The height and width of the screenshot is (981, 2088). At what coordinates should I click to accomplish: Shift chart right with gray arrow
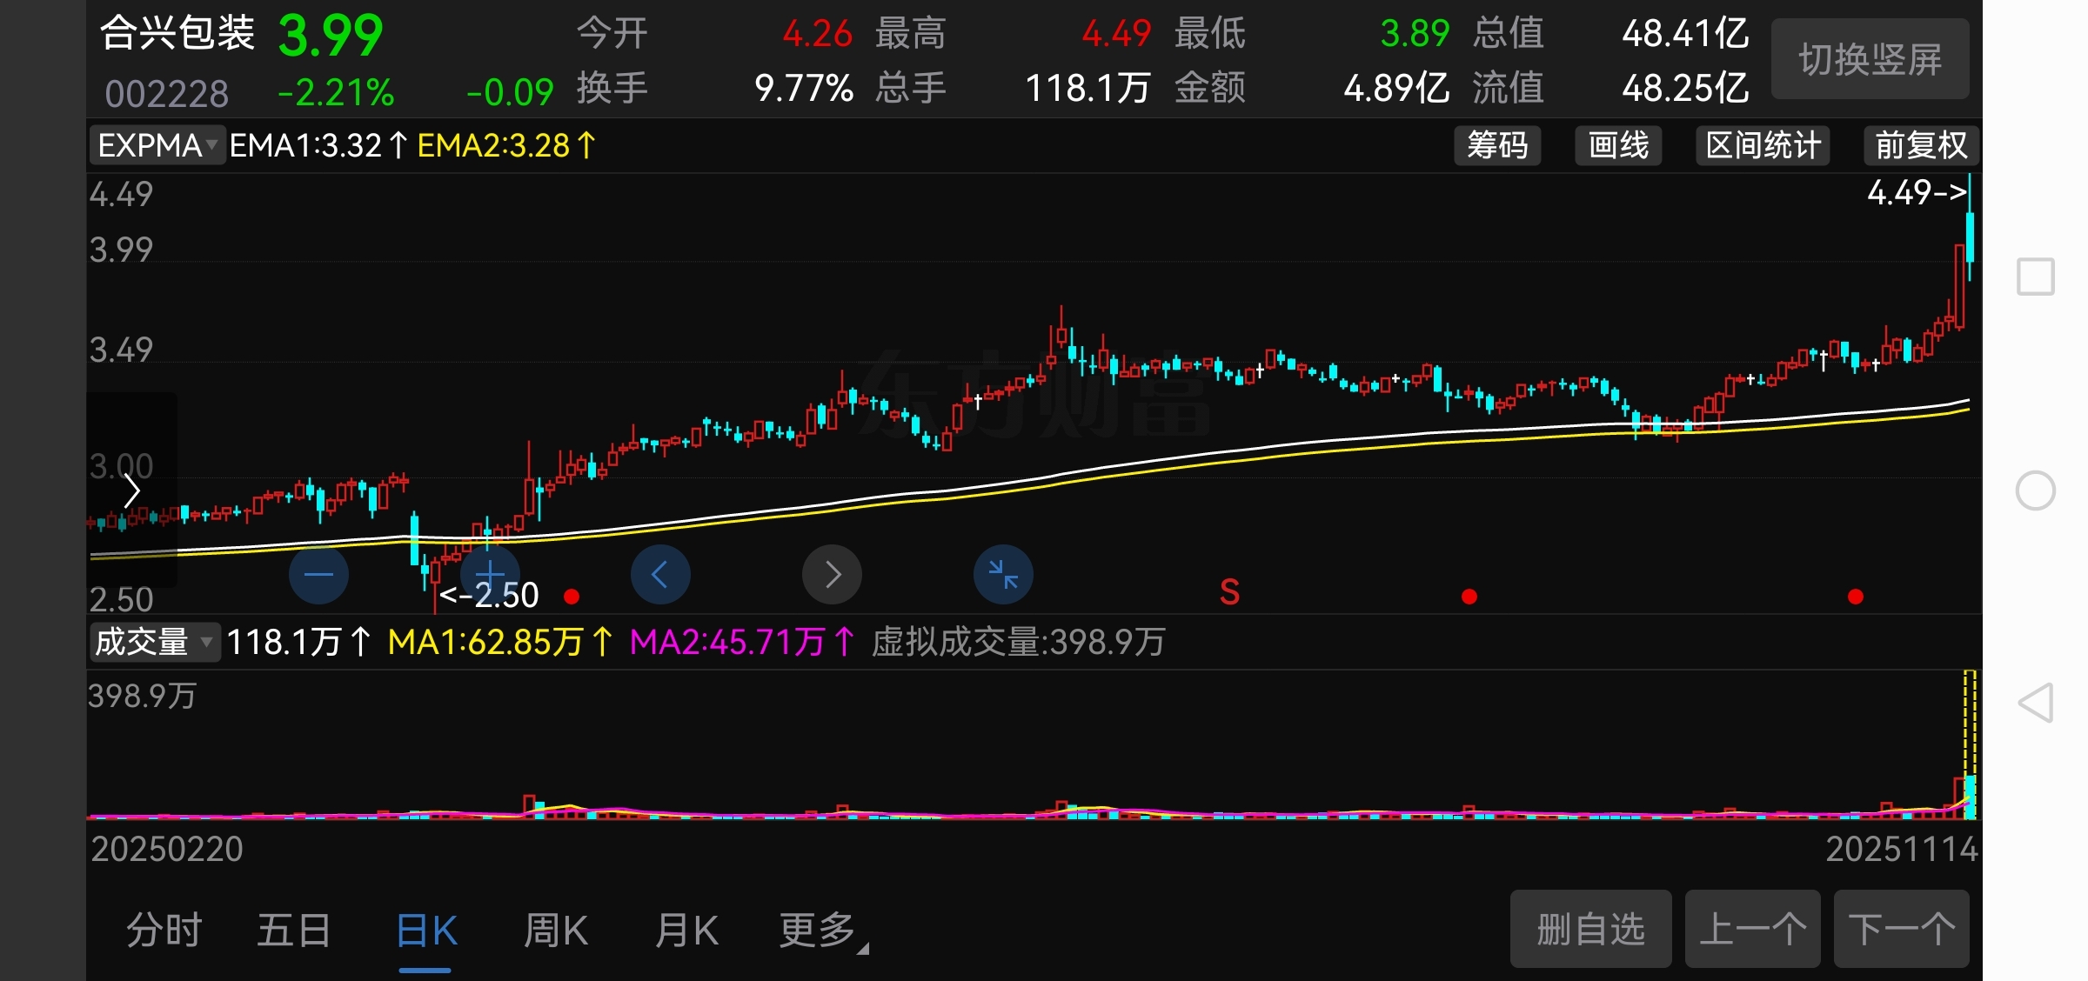832,575
